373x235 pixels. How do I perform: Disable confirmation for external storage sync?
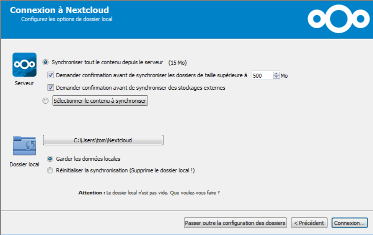tap(50, 88)
